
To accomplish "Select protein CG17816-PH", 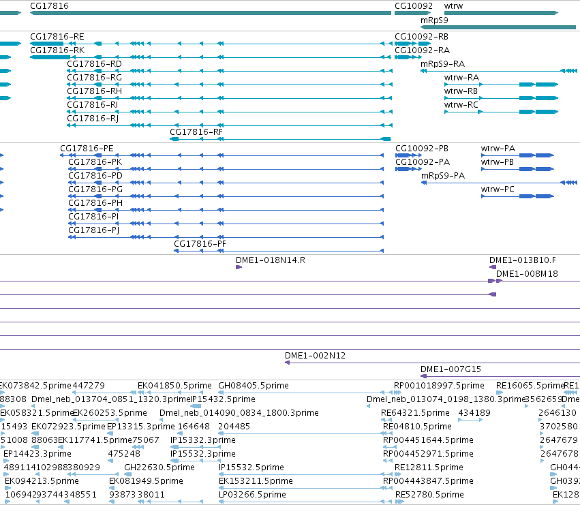I will pyautogui.click(x=95, y=204).
